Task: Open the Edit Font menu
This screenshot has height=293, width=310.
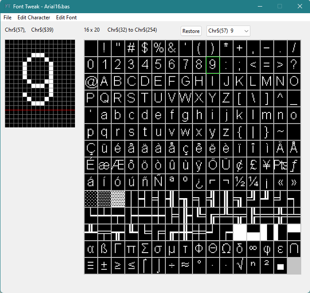Action: [66, 18]
